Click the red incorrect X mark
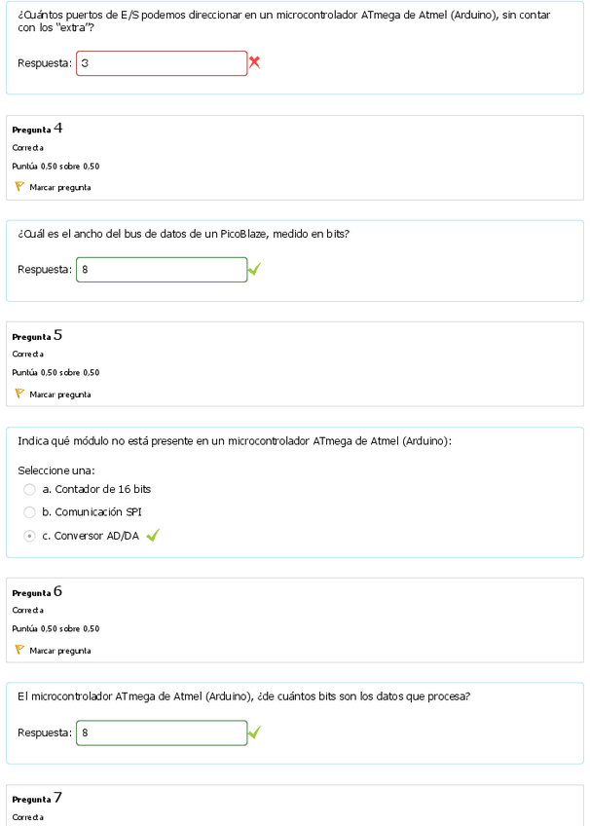Image resolution: width=590 pixels, height=826 pixels. point(255,63)
